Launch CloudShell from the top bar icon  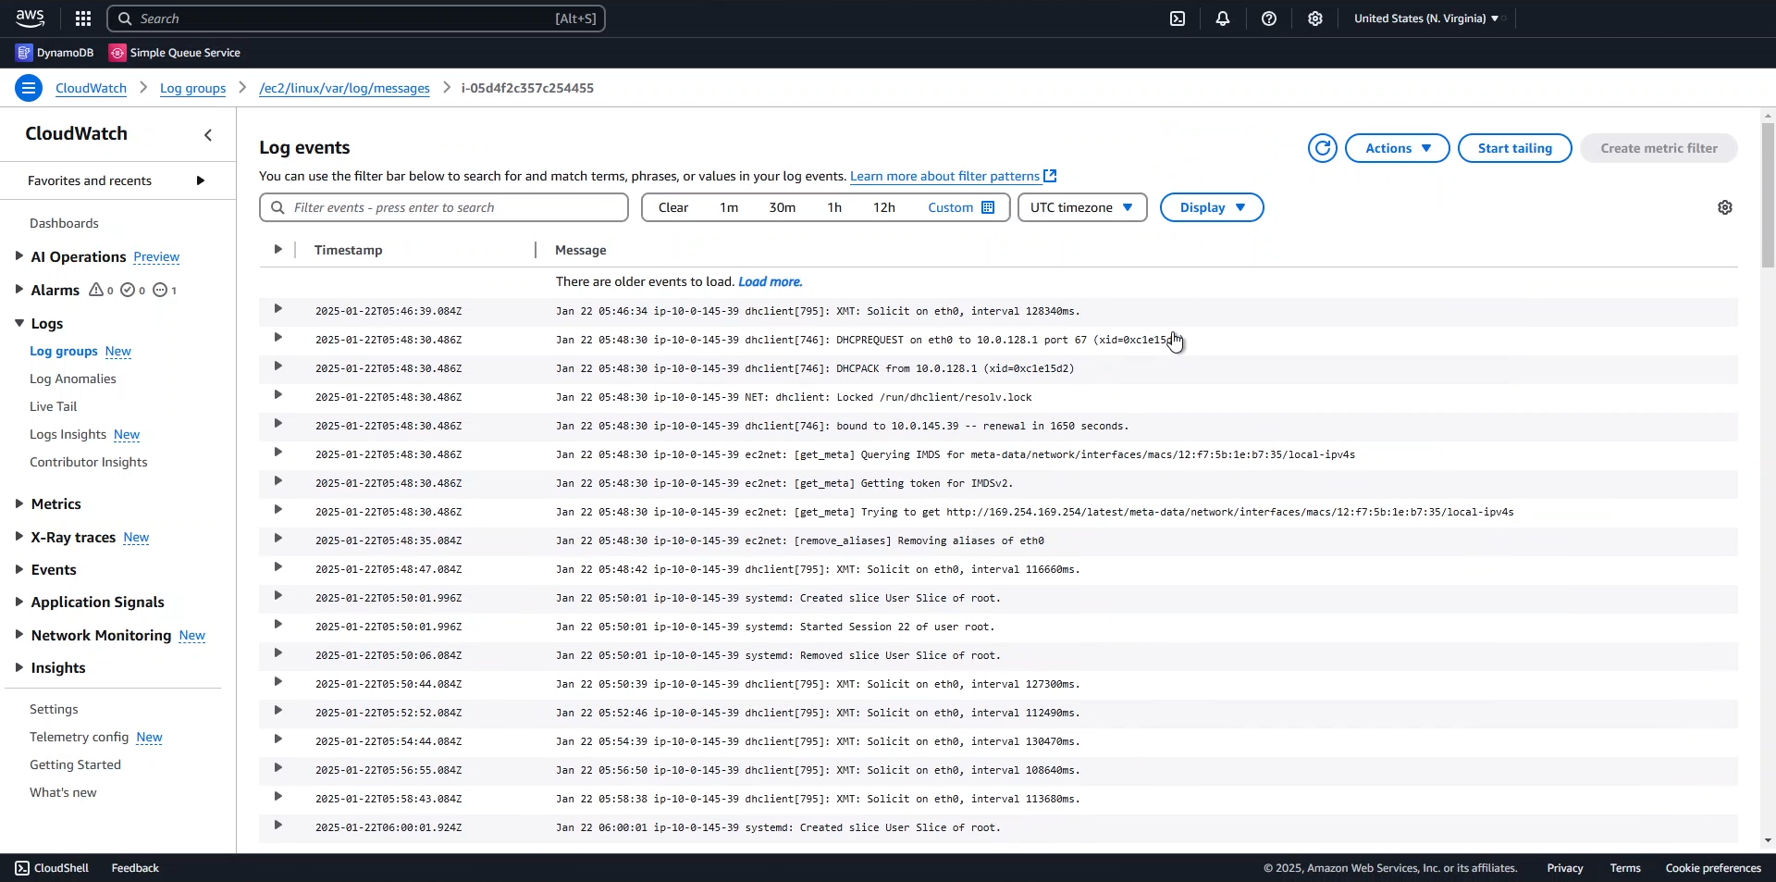point(1178,19)
